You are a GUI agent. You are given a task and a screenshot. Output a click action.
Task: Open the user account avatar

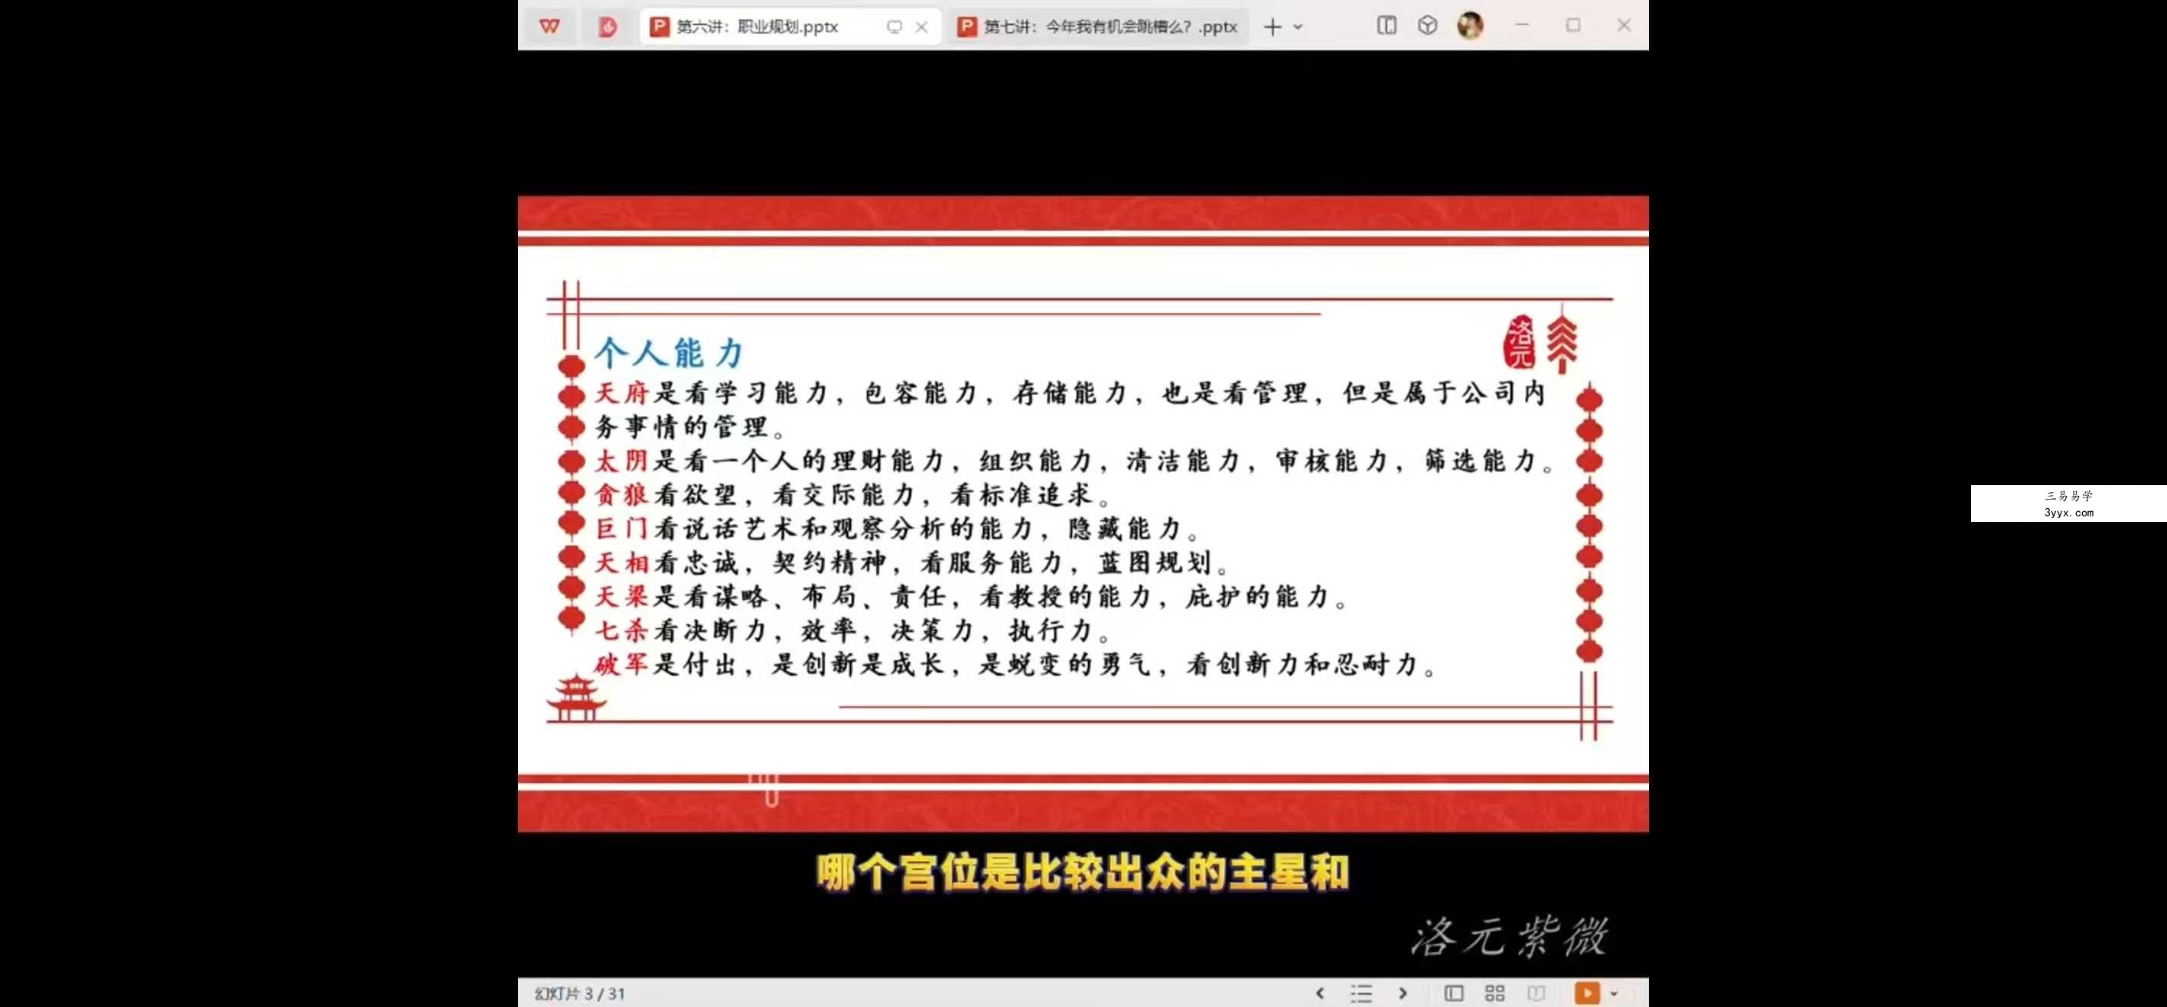[x=1470, y=25]
